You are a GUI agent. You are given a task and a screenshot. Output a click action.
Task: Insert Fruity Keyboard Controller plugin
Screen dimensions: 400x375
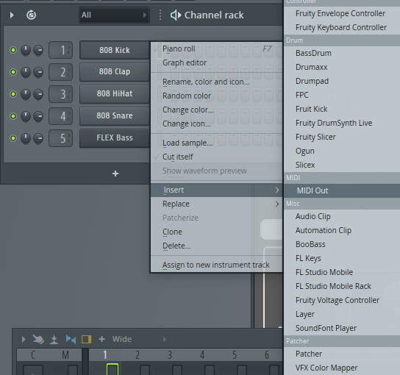[342, 27]
